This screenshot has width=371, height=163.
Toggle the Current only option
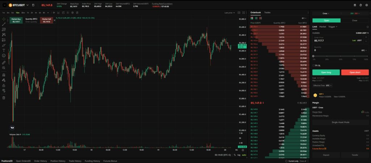pos(291,161)
